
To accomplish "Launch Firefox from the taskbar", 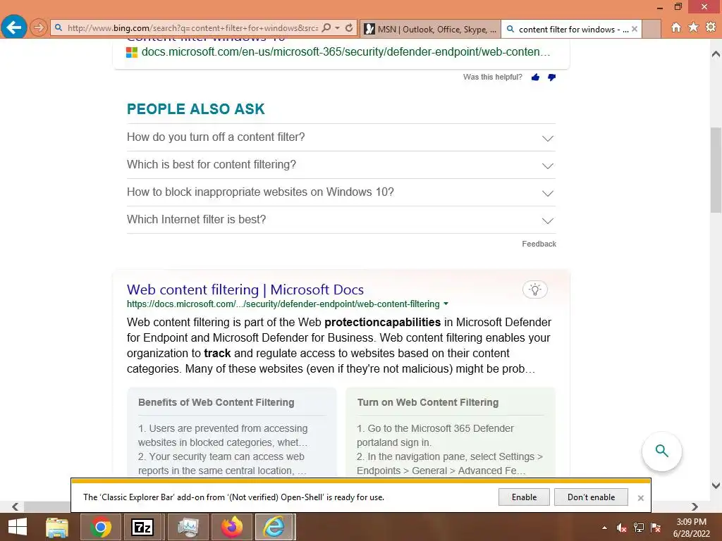I will [231, 527].
